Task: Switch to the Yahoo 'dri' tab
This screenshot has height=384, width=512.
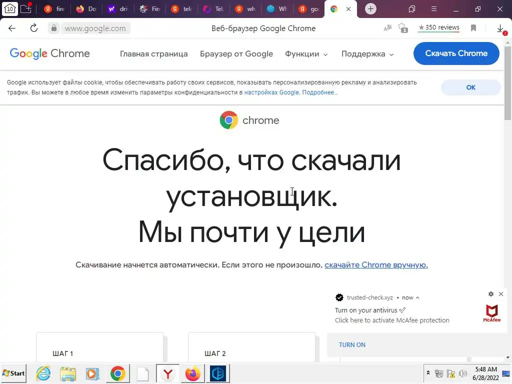Action: pyautogui.click(x=118, y=9)
